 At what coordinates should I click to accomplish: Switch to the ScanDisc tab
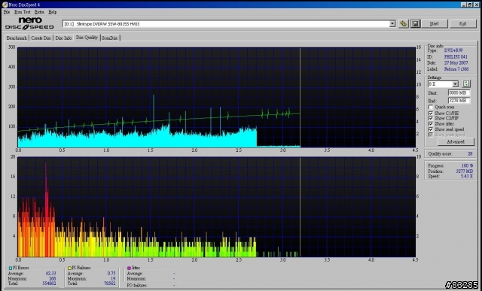110,38
